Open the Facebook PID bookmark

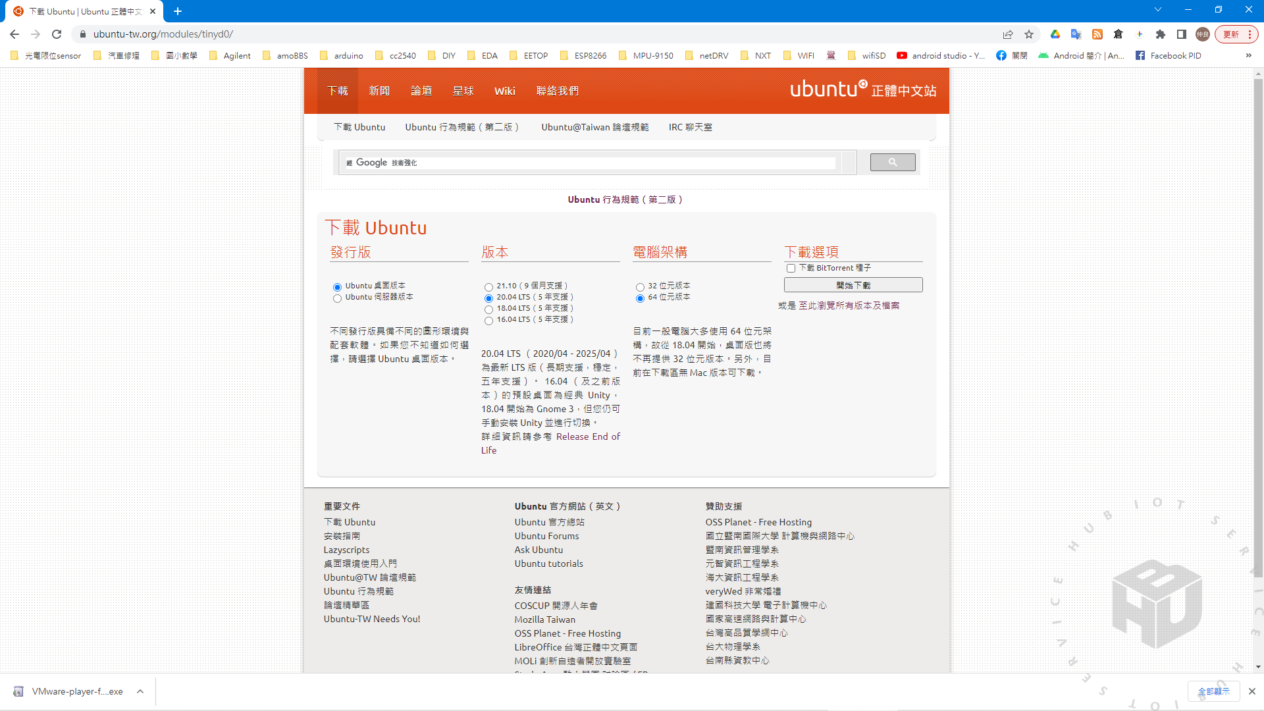1169,56
